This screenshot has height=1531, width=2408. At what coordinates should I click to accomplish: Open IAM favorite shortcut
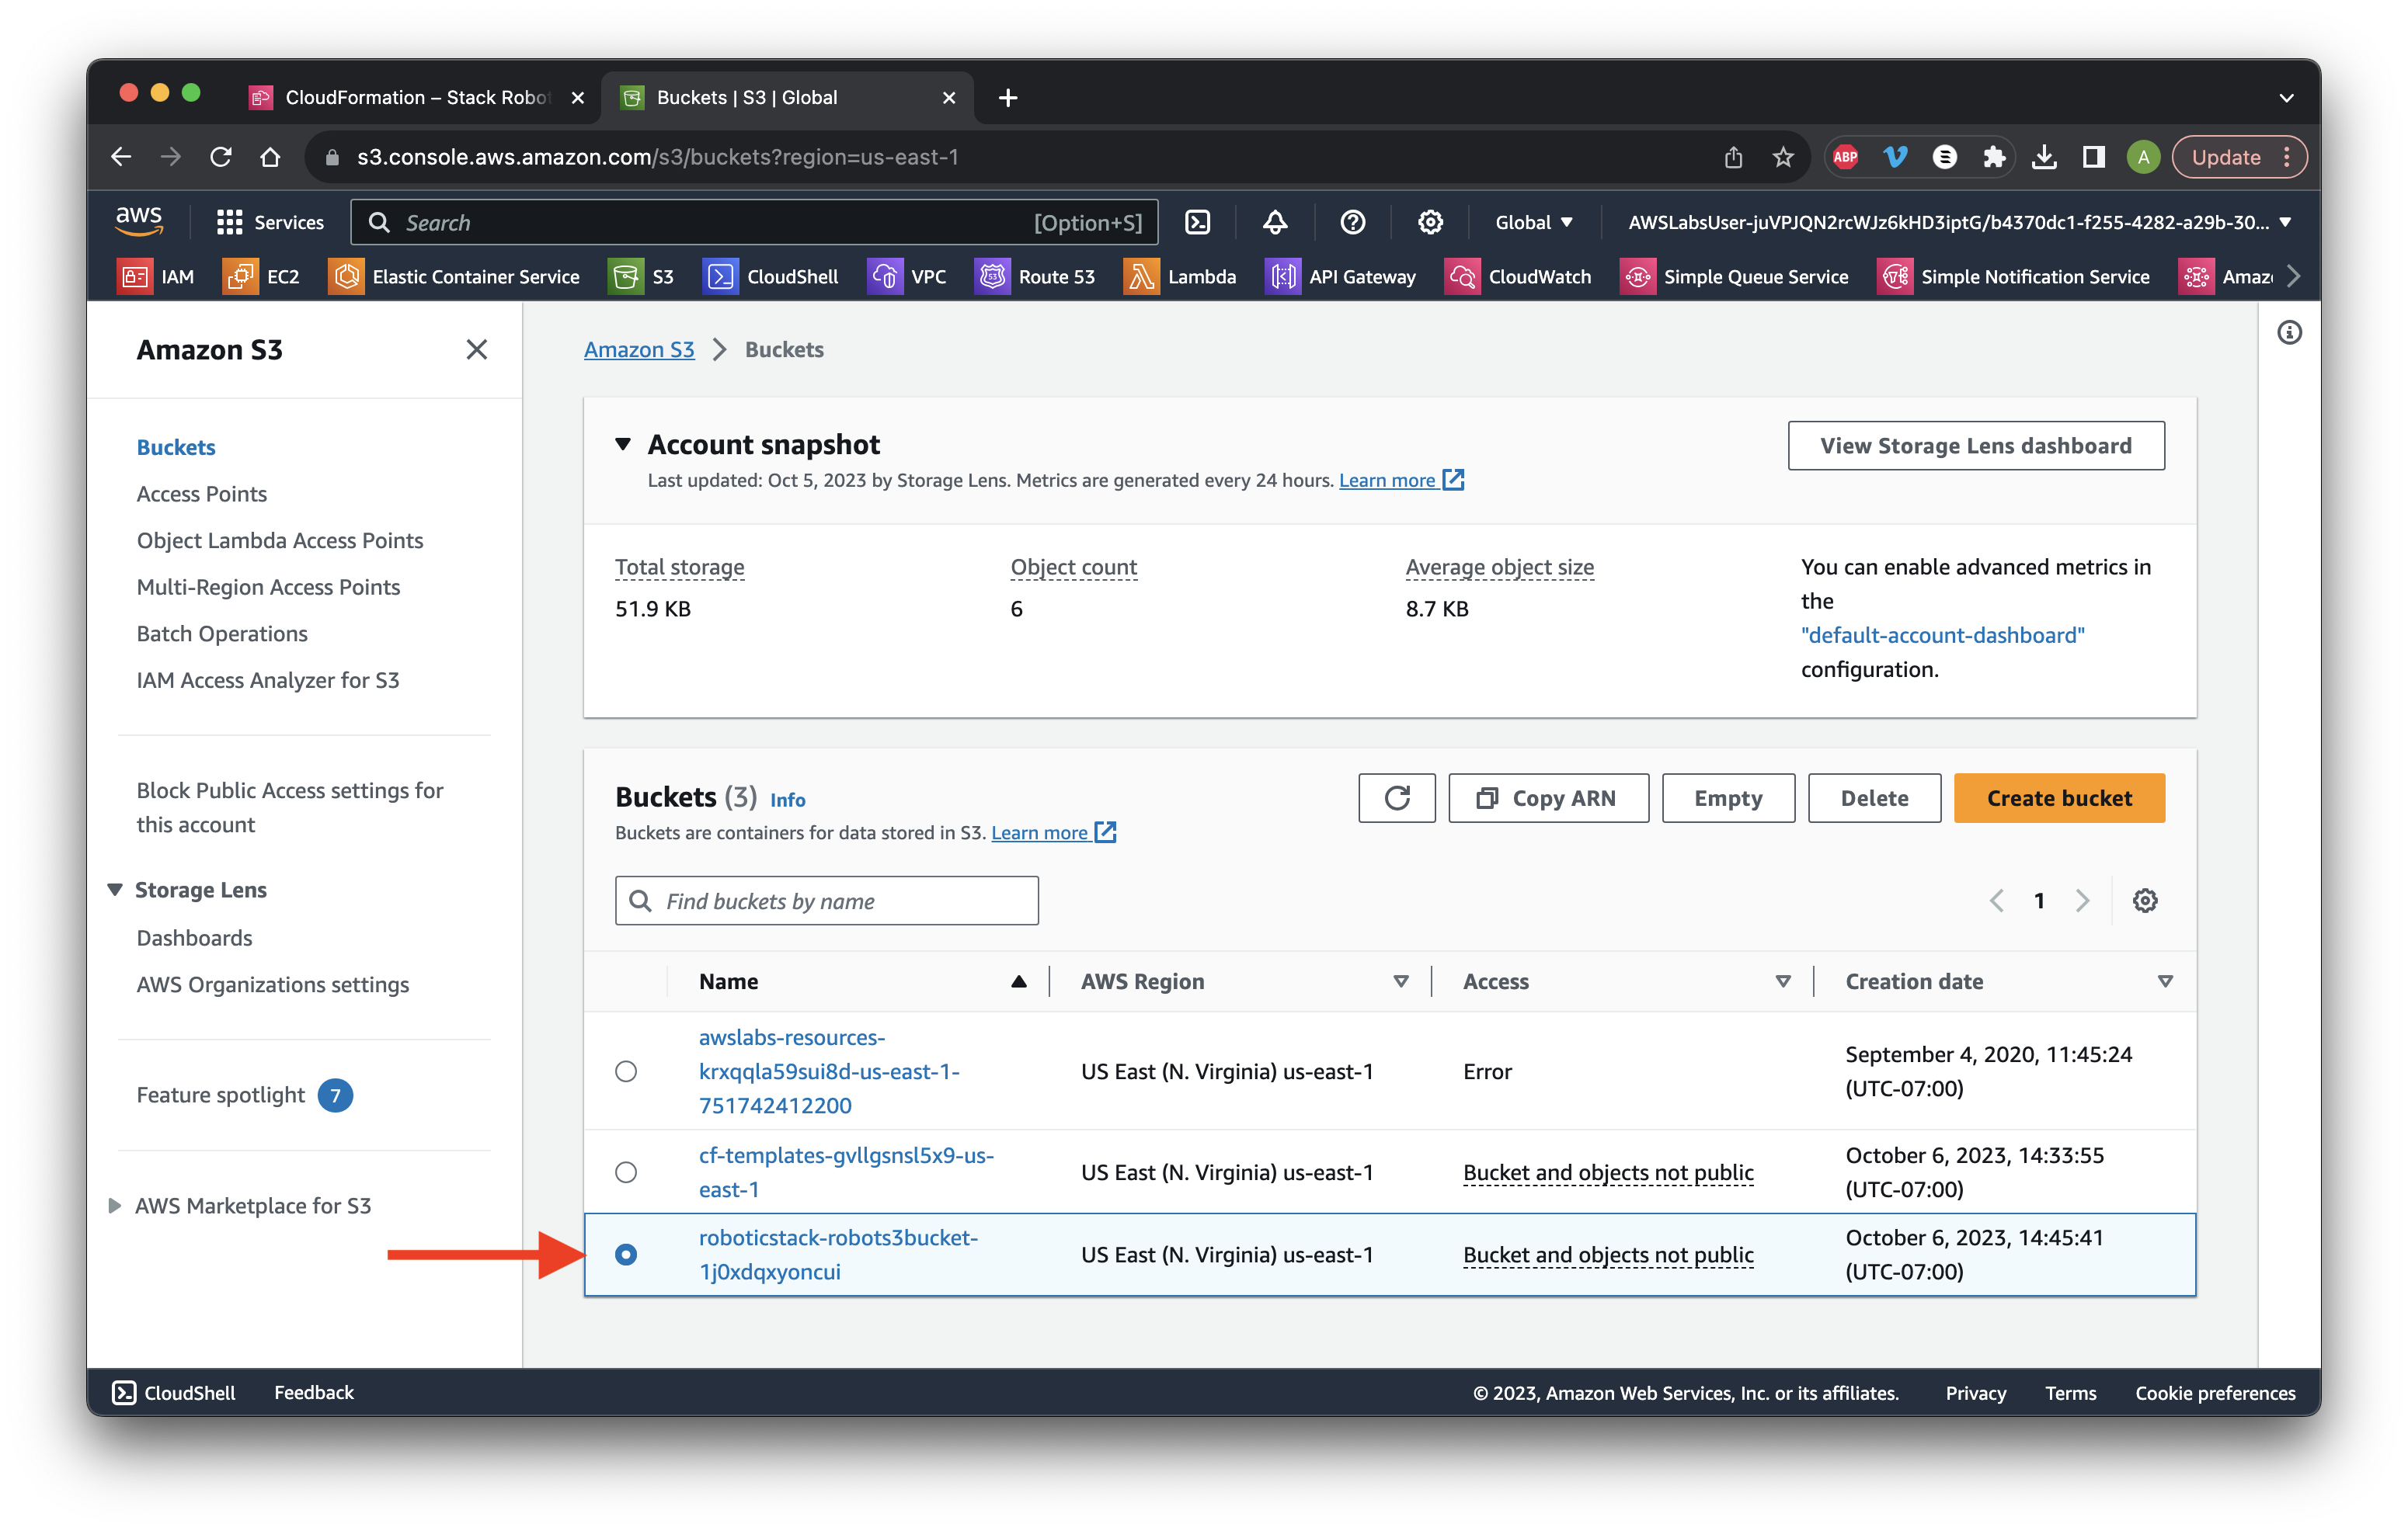(157, 277)
